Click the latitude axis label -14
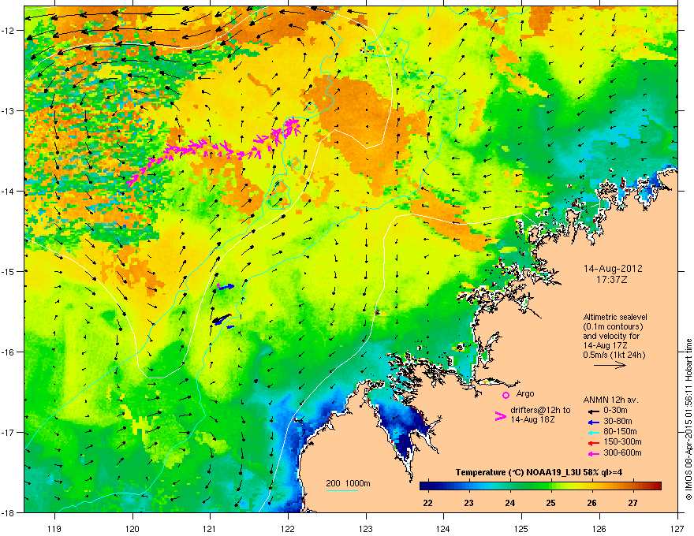Image resolution: width=694 pixels, height=536 pixels. pyautogui.click(x=9, y=191)
